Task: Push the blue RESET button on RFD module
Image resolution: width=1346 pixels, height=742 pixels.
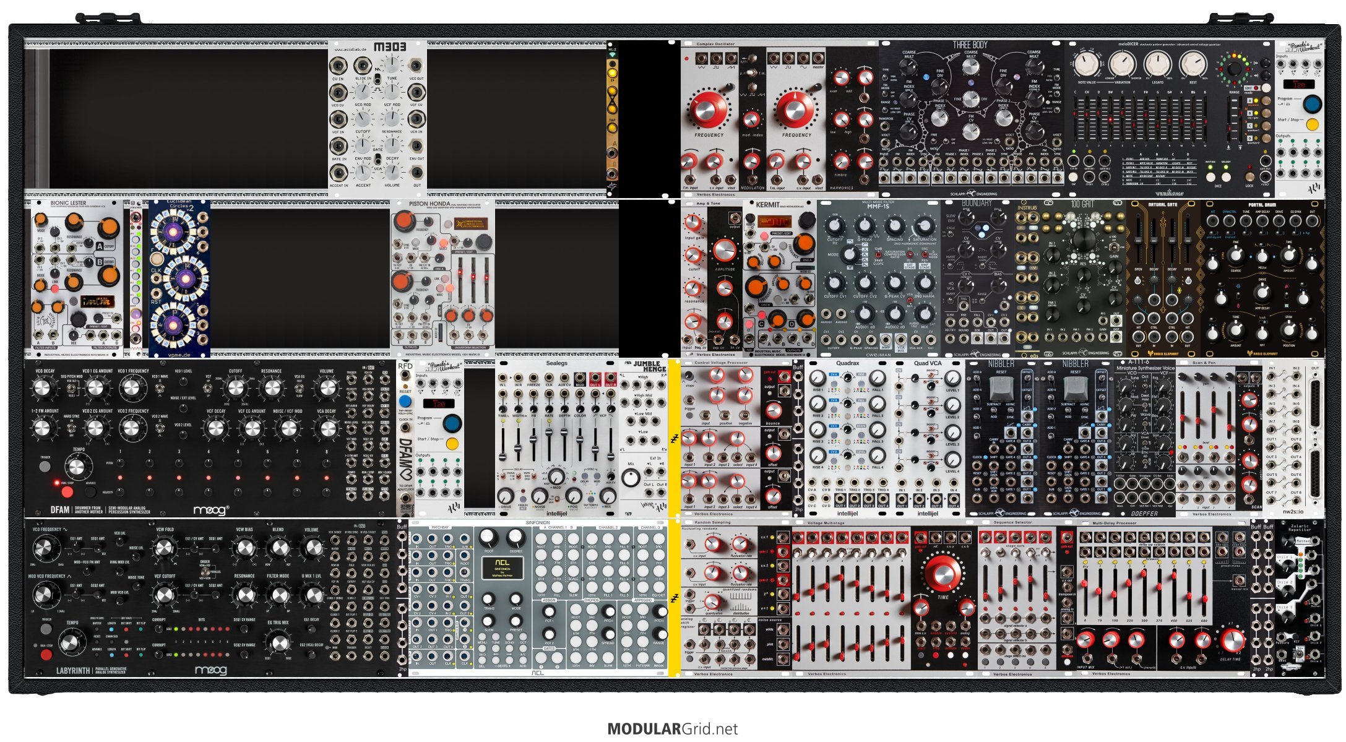Action: point(405,401)
